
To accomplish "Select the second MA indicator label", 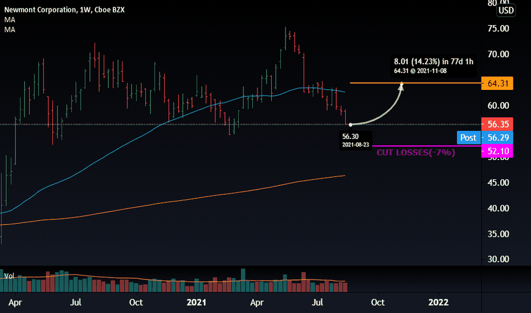I will click(10, 30).
